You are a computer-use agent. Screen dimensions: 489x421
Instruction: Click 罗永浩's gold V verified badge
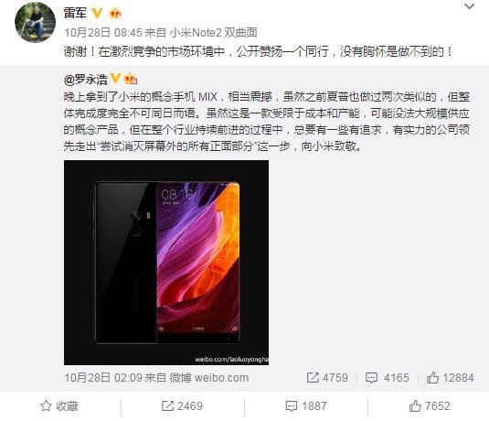click(115, 79)
